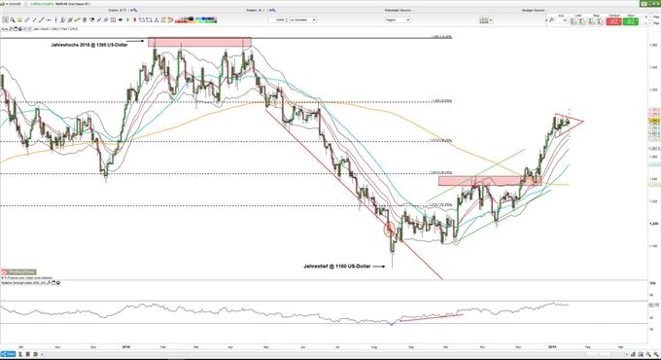The width and height of the screenshot is (661, 360).
Task: Open price indicator wrench settings
Action: pos(11,29)
